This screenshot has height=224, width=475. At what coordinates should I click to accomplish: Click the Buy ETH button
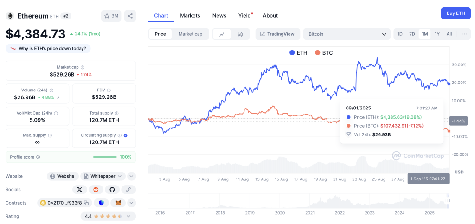click(456, 13)
